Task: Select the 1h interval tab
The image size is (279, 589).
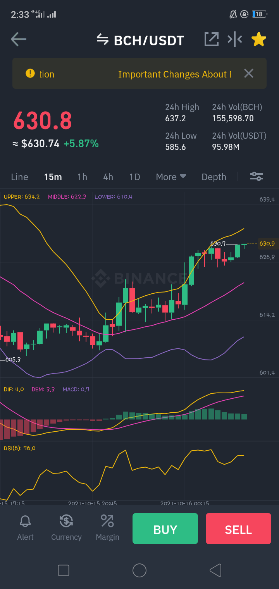Action: coord(82,177)
